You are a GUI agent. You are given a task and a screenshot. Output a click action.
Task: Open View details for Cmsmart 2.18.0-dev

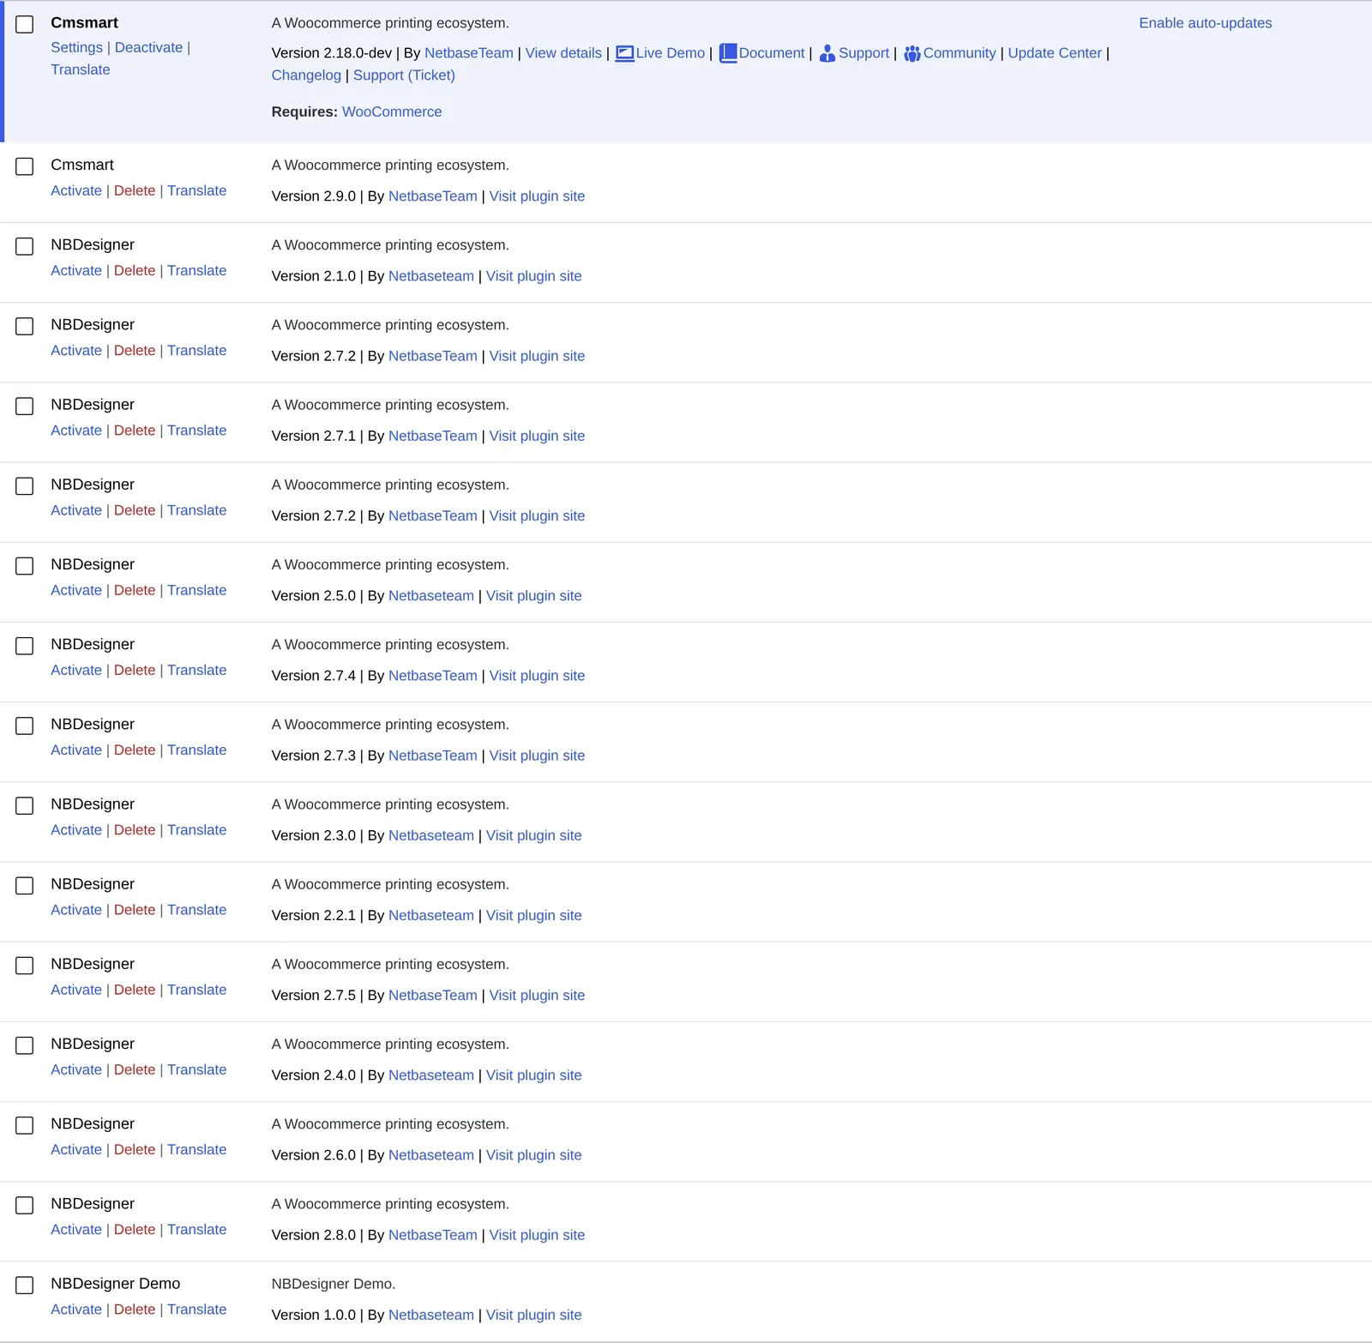[563, 53]
